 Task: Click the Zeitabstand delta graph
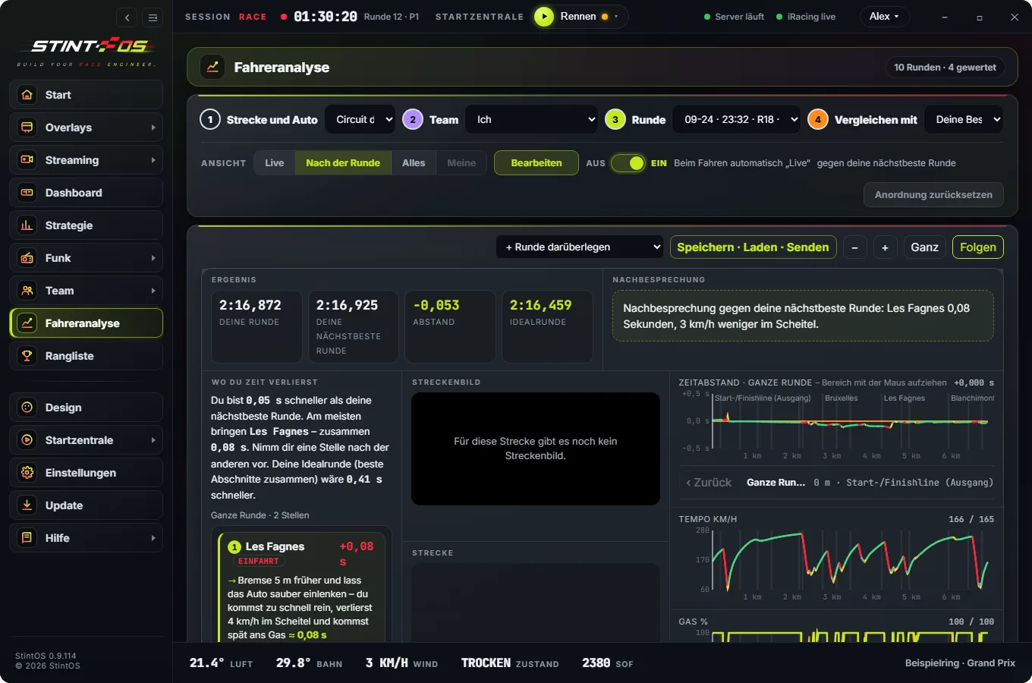click(848, 422)
